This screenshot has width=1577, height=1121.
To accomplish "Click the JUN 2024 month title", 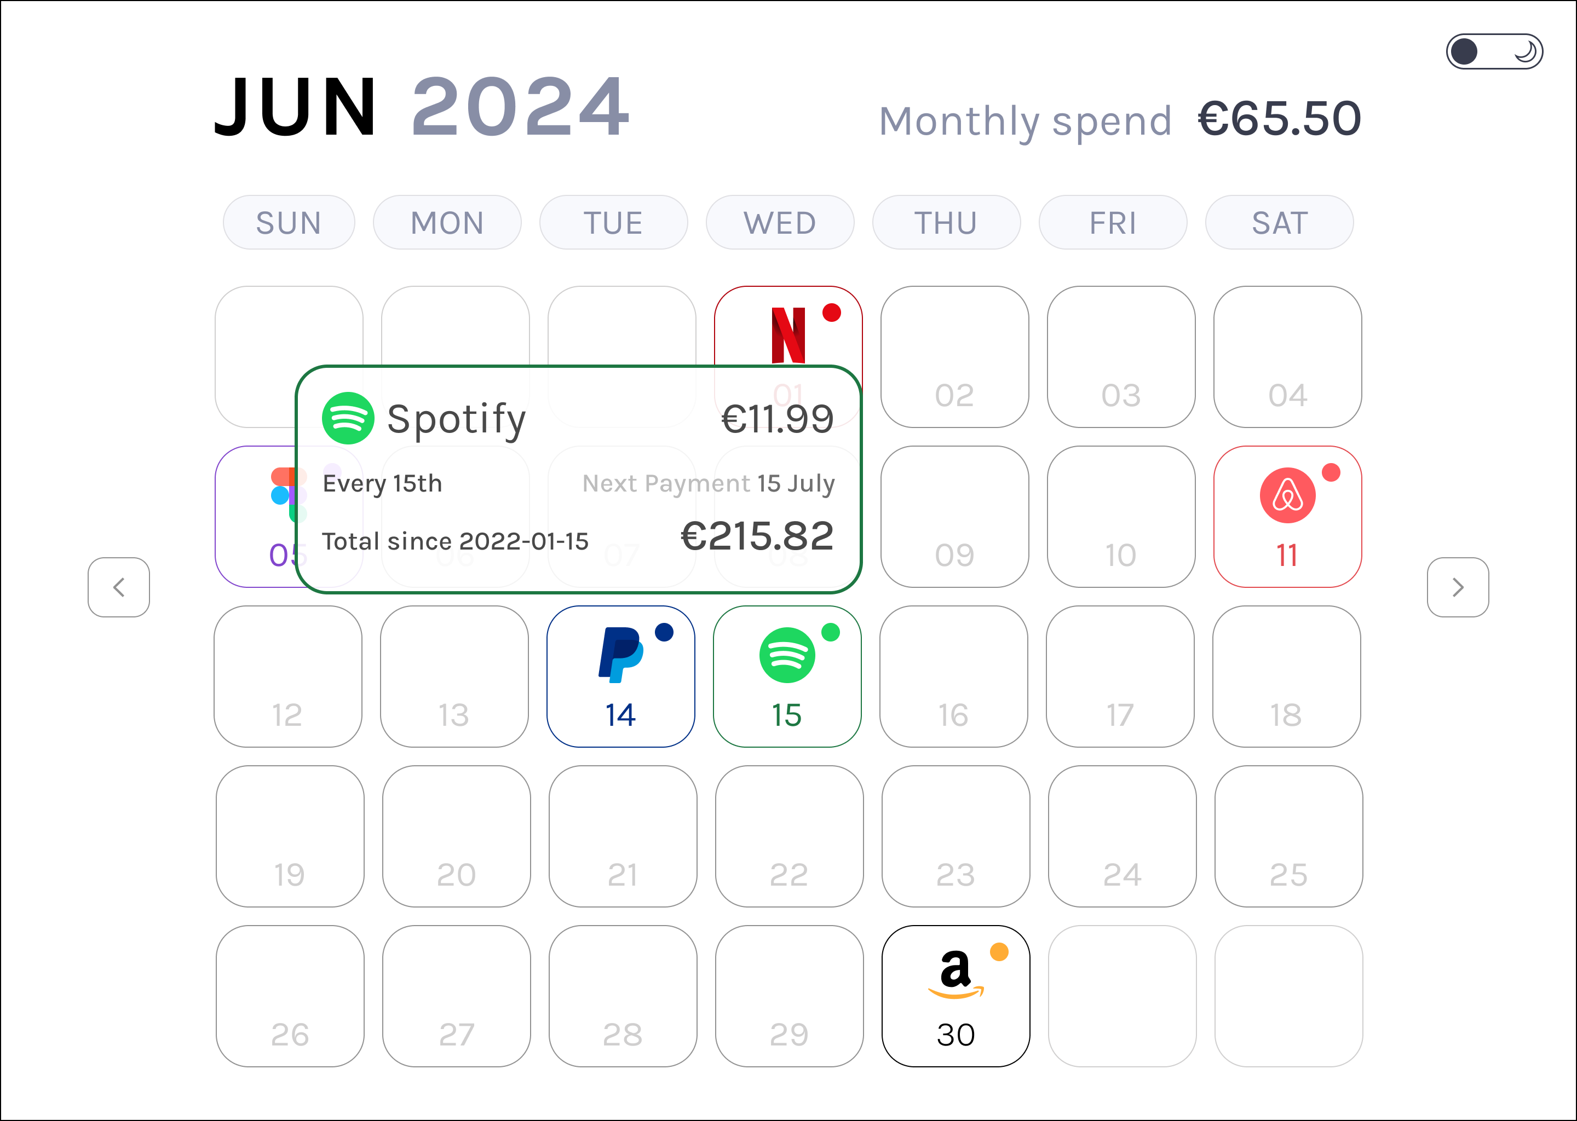I will click(422, 108).
